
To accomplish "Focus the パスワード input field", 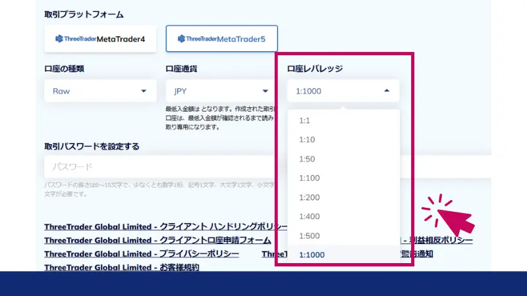I will [159, 167].
